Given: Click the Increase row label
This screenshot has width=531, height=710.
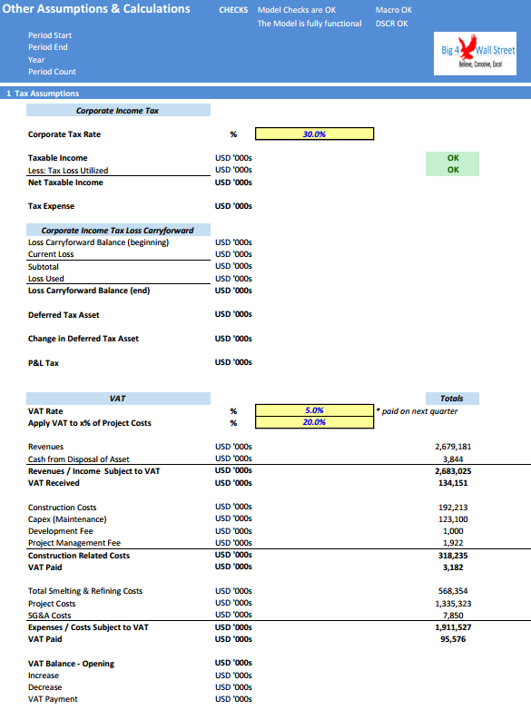Looking at the screenshot, I should [x=44, y=675].
